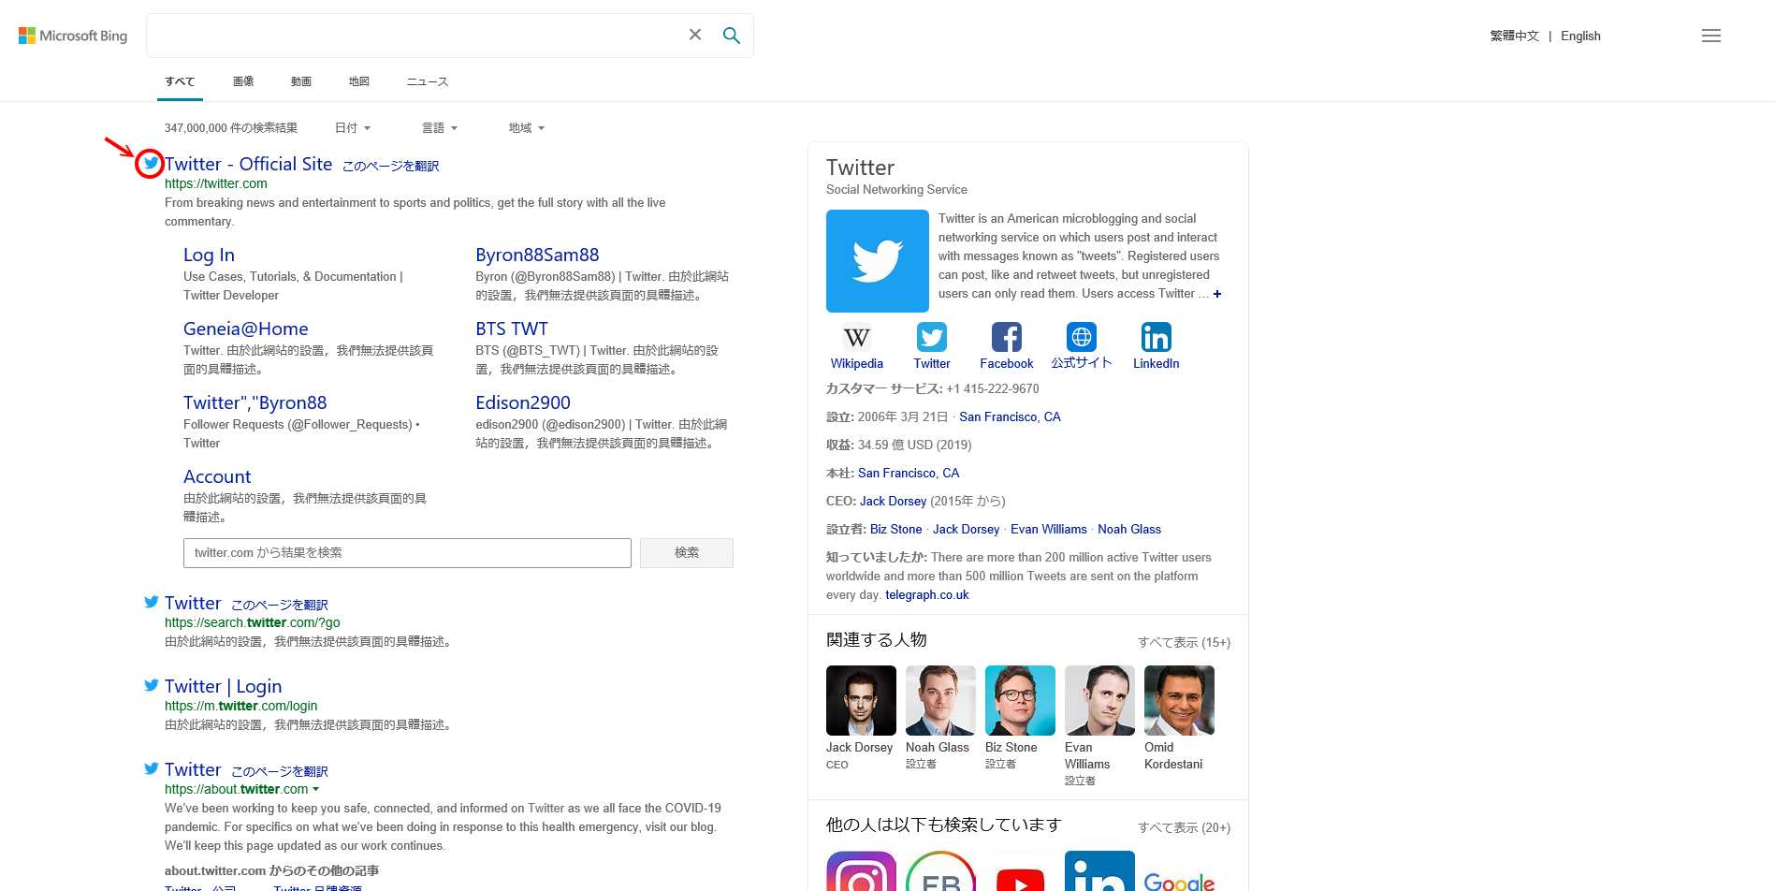The image size is (1775, 891).
Task: Open the Account sublink
Action: (217, 476)
